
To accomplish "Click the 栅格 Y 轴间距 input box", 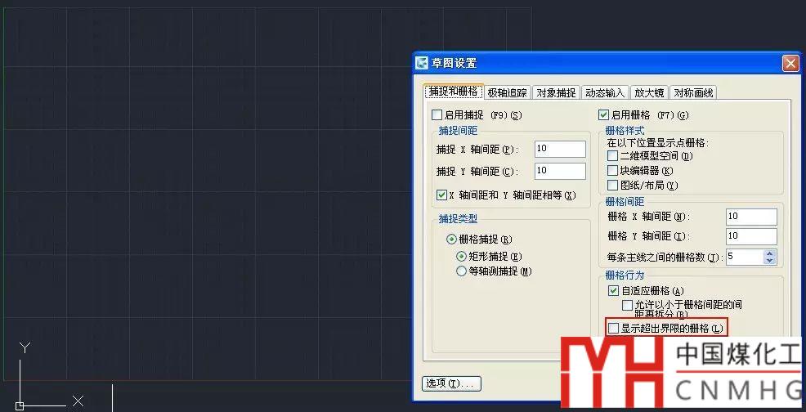I will coord(750,236).
